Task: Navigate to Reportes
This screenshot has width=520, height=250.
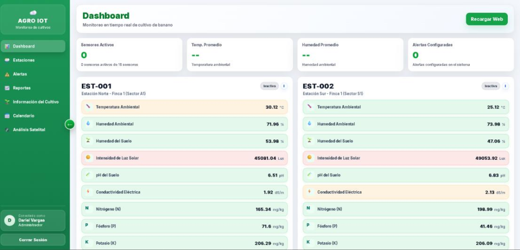Action: pos(33,88)
